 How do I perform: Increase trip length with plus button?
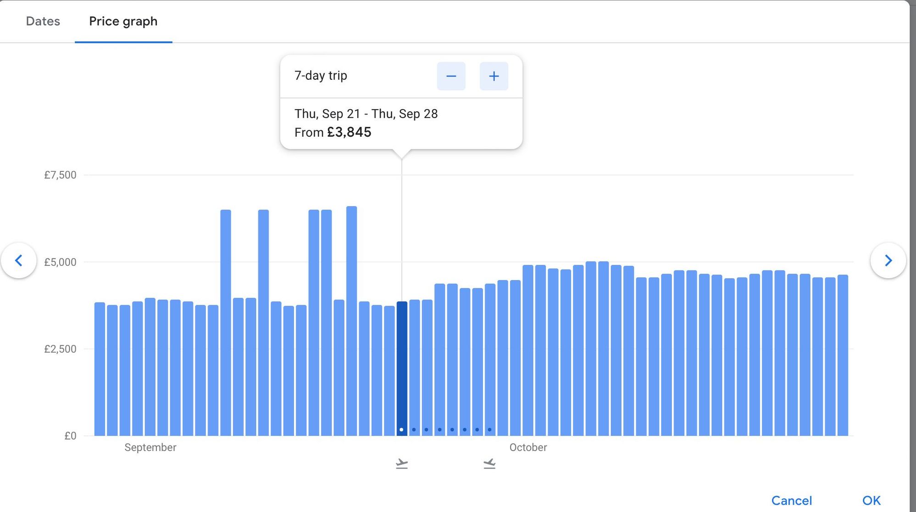pos(494,76)
